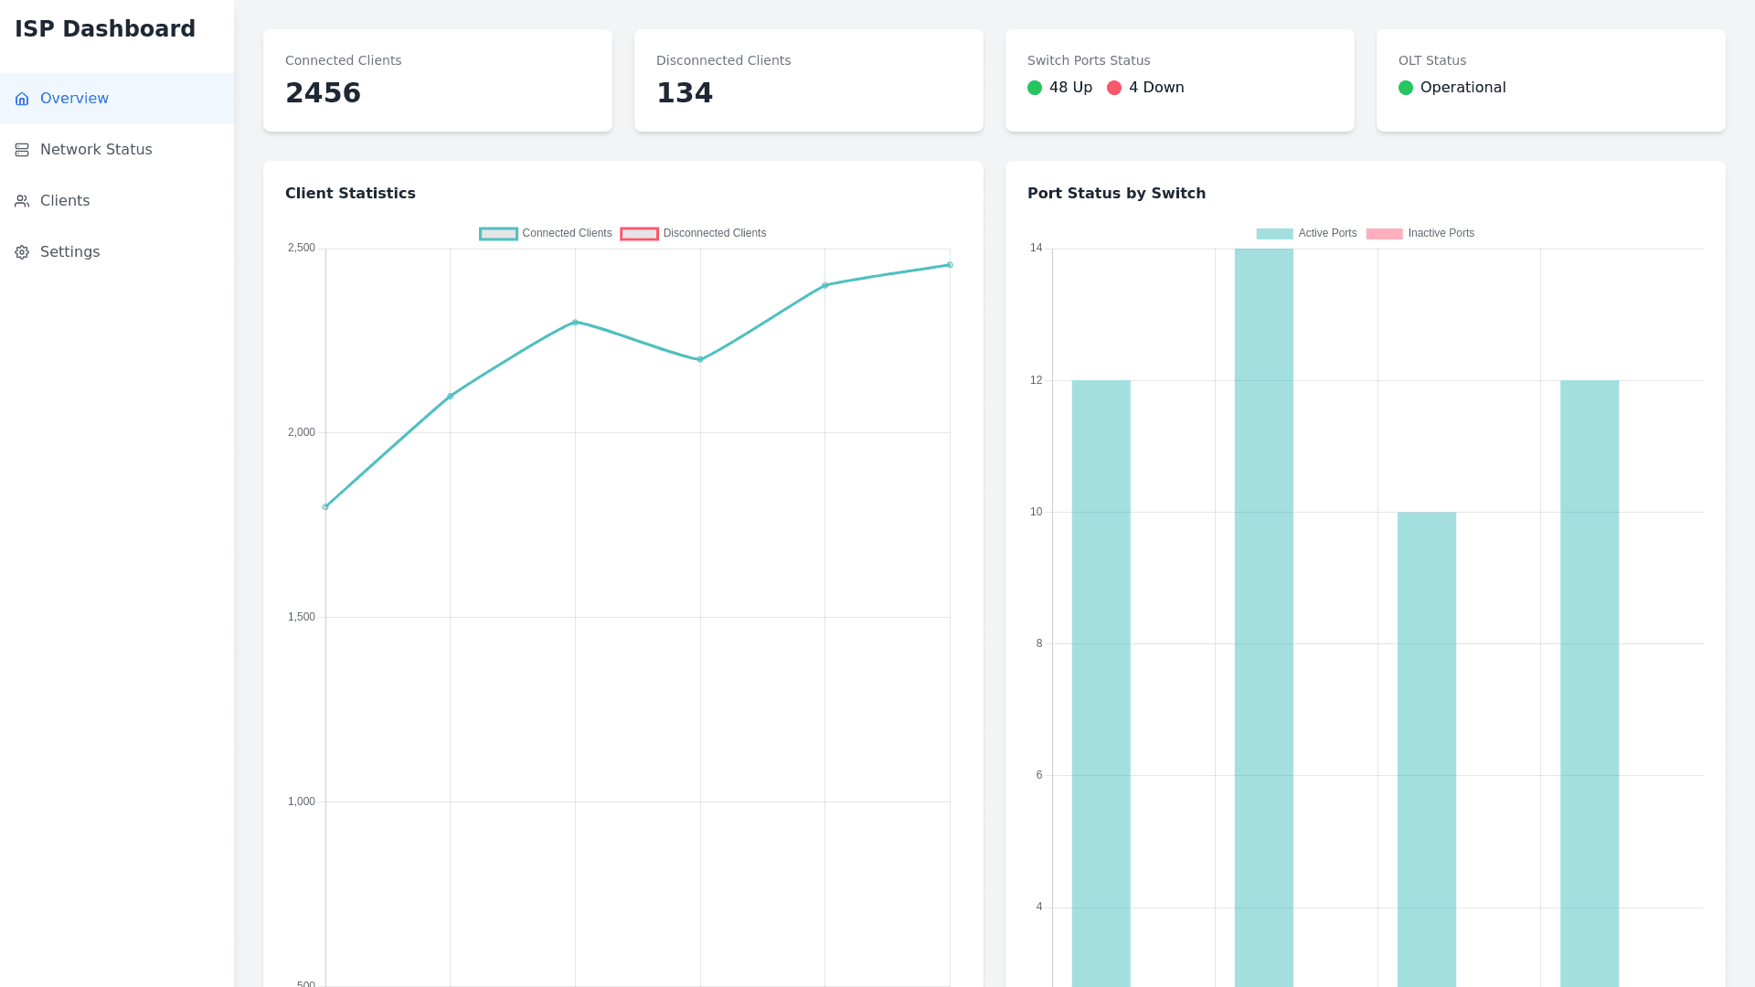Image resolution: width=1755 pixels, height=987 pixels.
Task: Click the last data point on line chart
Action: tap(950, 265)
